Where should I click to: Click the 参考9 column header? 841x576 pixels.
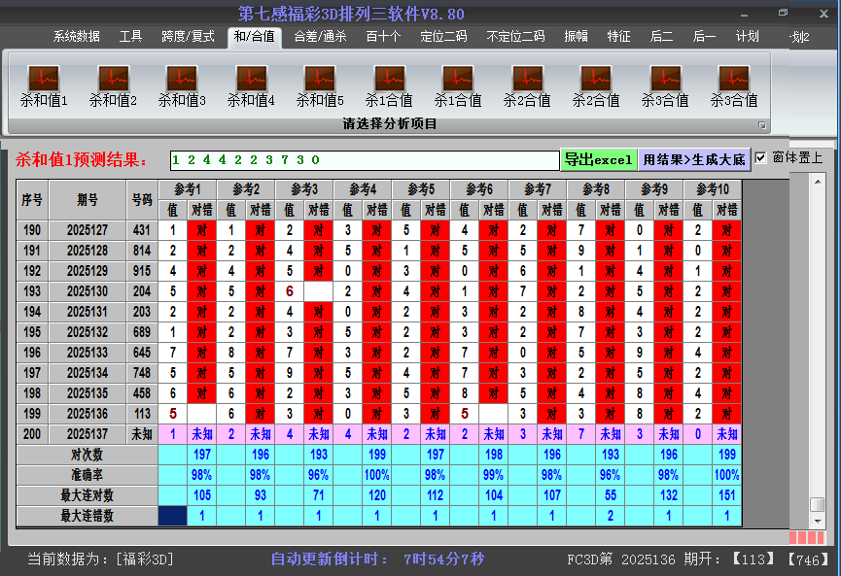(x=654, y=189)
